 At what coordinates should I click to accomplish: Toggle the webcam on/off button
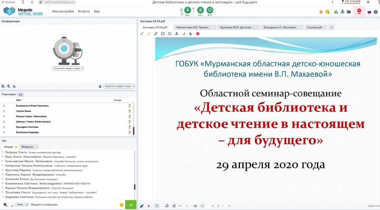click(x=200, y=10)
